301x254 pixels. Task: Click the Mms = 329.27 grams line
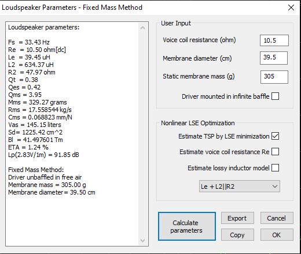38,102
